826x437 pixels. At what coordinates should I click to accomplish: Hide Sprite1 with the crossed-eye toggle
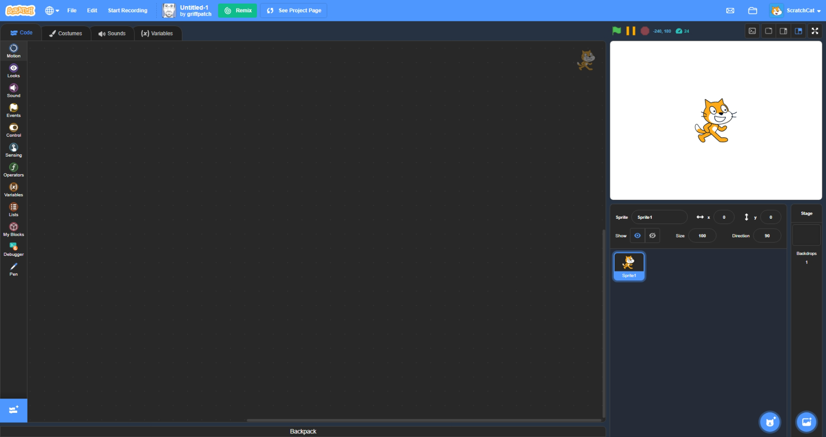[x=652, y=235]
